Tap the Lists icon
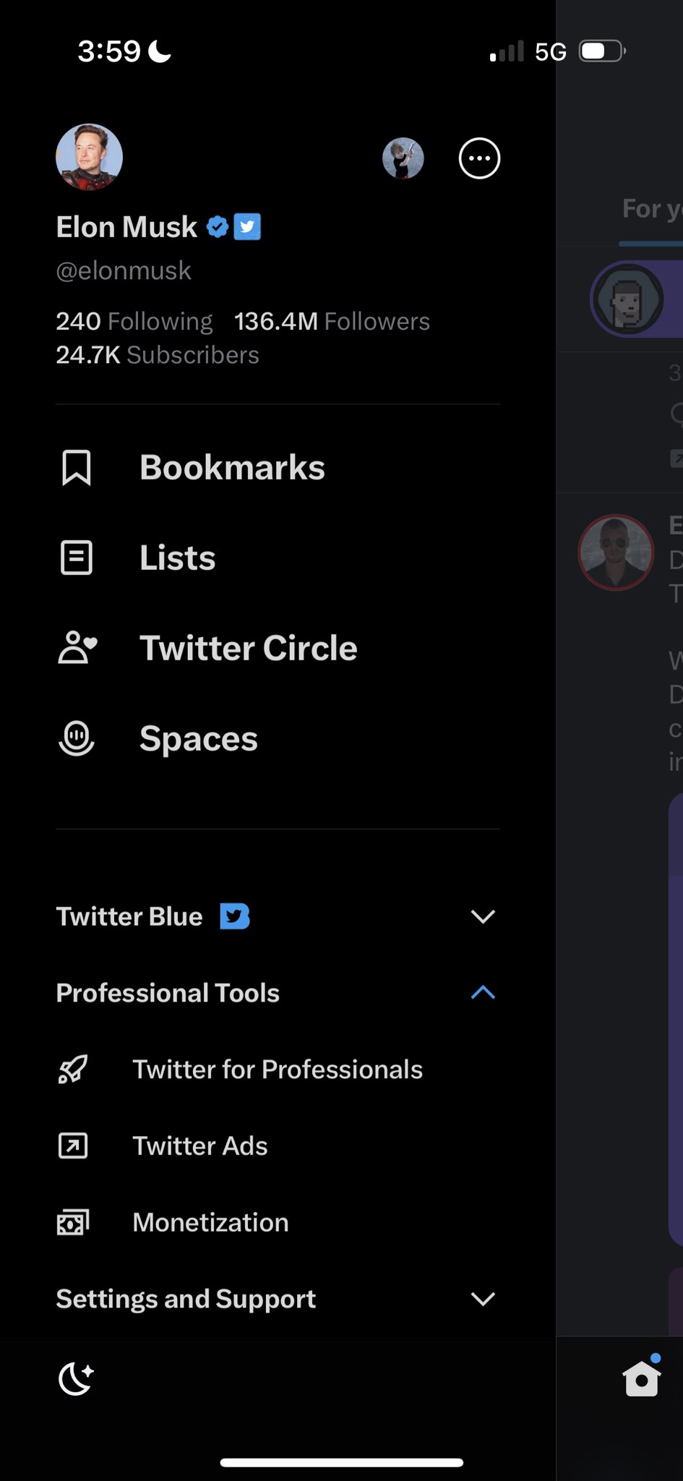683x1481 pixels. (76, 558)
